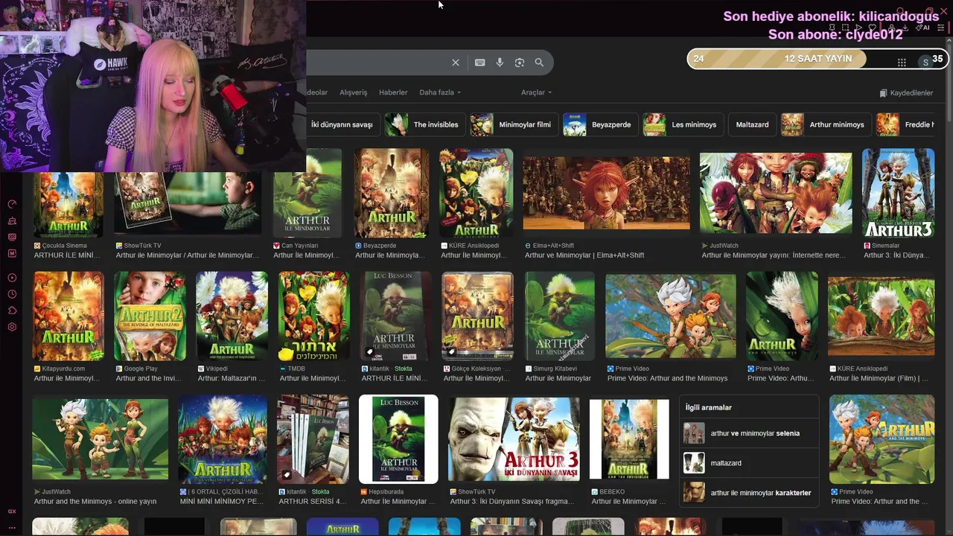Click the heart bookmark icon in address bar
953x536 pixels.
[x=873, y=28]
